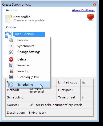Click the New profile page icon

click(x=8, y=18)
